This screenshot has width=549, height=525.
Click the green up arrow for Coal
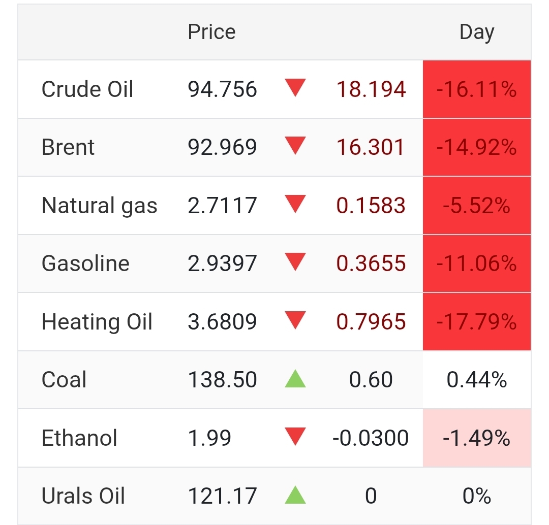click(295, 379)
